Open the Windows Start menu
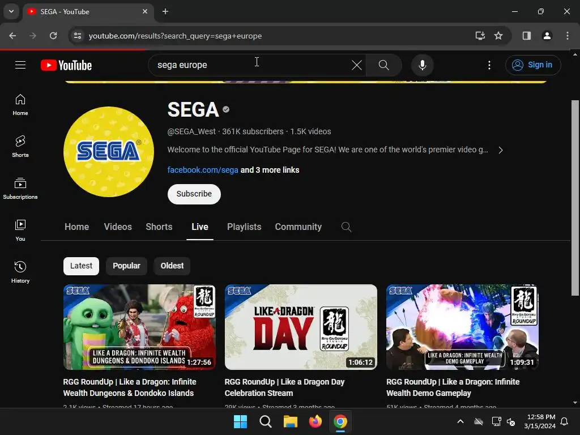The width and height of the screenshot is (580, 435). coord(240,421)
